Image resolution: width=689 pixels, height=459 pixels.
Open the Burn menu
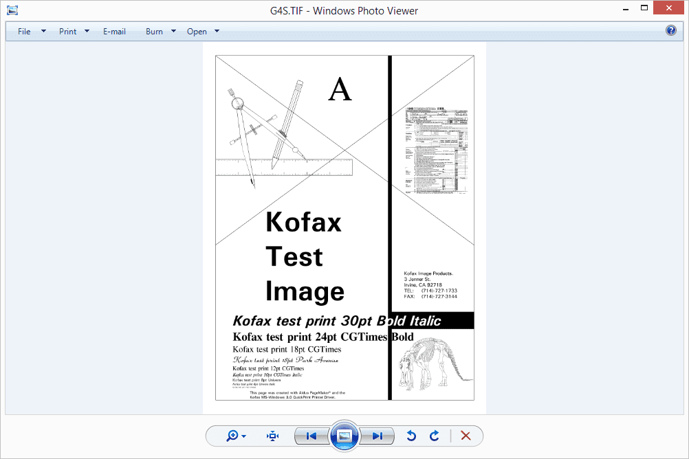click(x=154, y=31)
